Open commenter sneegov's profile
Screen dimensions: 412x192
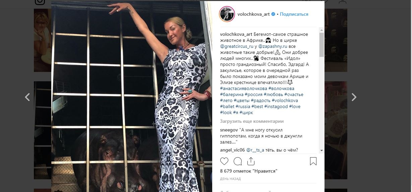pyautogui.click(x=229, y=130)
